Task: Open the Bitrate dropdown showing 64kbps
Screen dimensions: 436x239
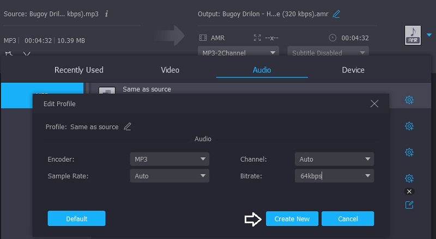Action: (335, 176)
